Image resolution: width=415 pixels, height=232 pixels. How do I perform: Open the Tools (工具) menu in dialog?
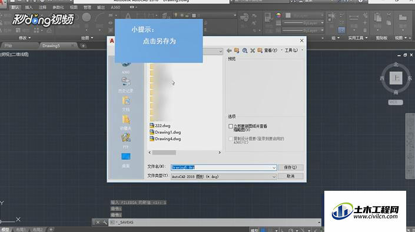click(291, 50)
